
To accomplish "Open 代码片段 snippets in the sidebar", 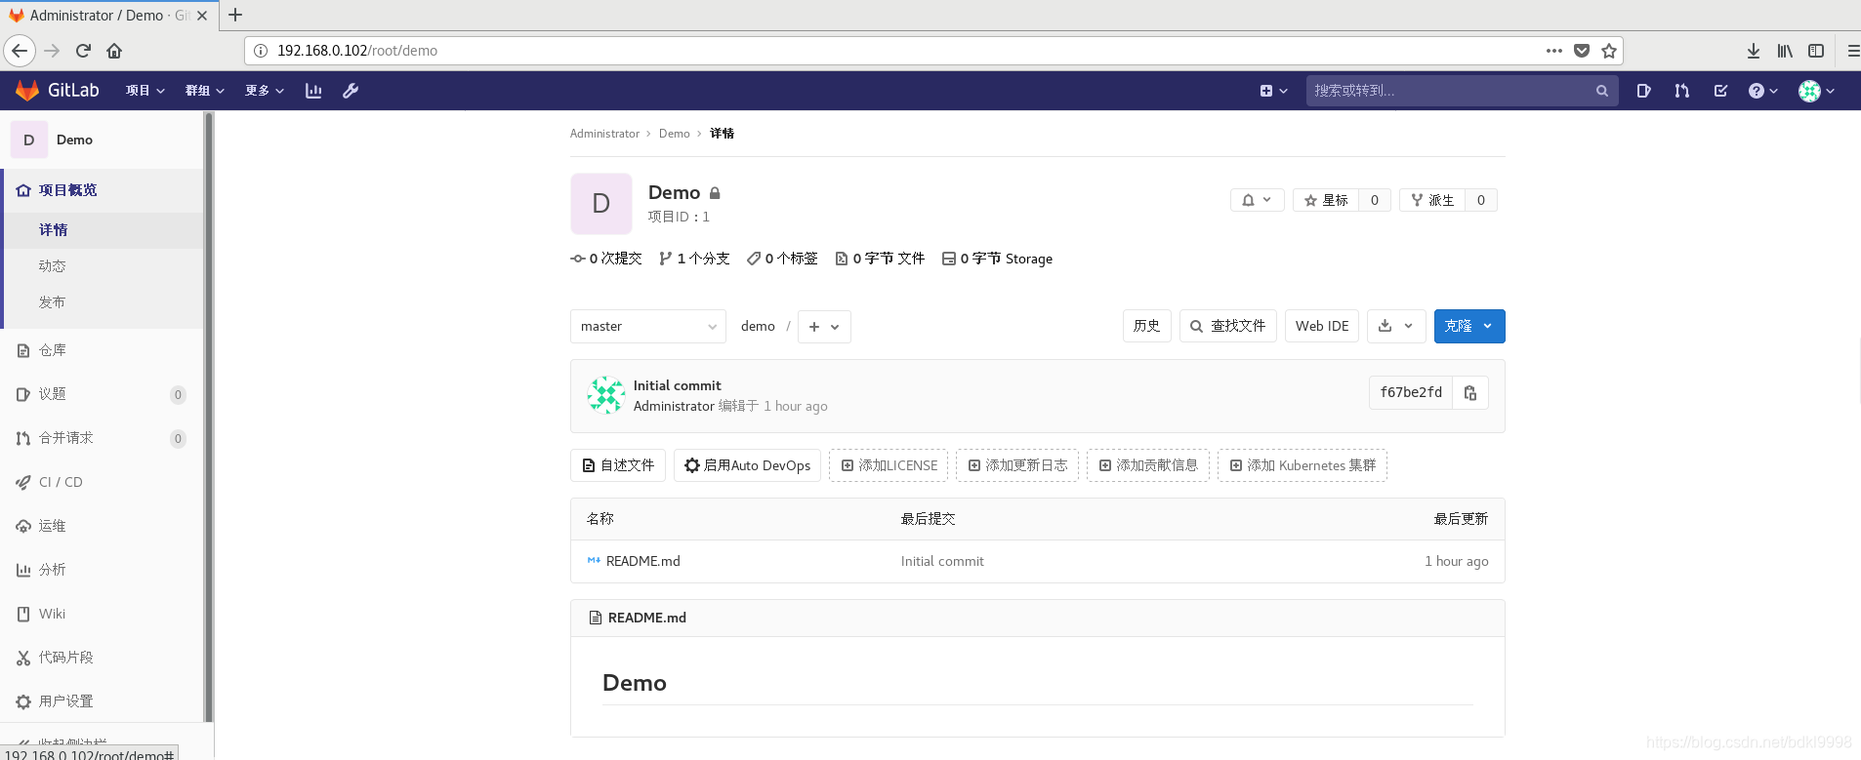I will (102, 658).
